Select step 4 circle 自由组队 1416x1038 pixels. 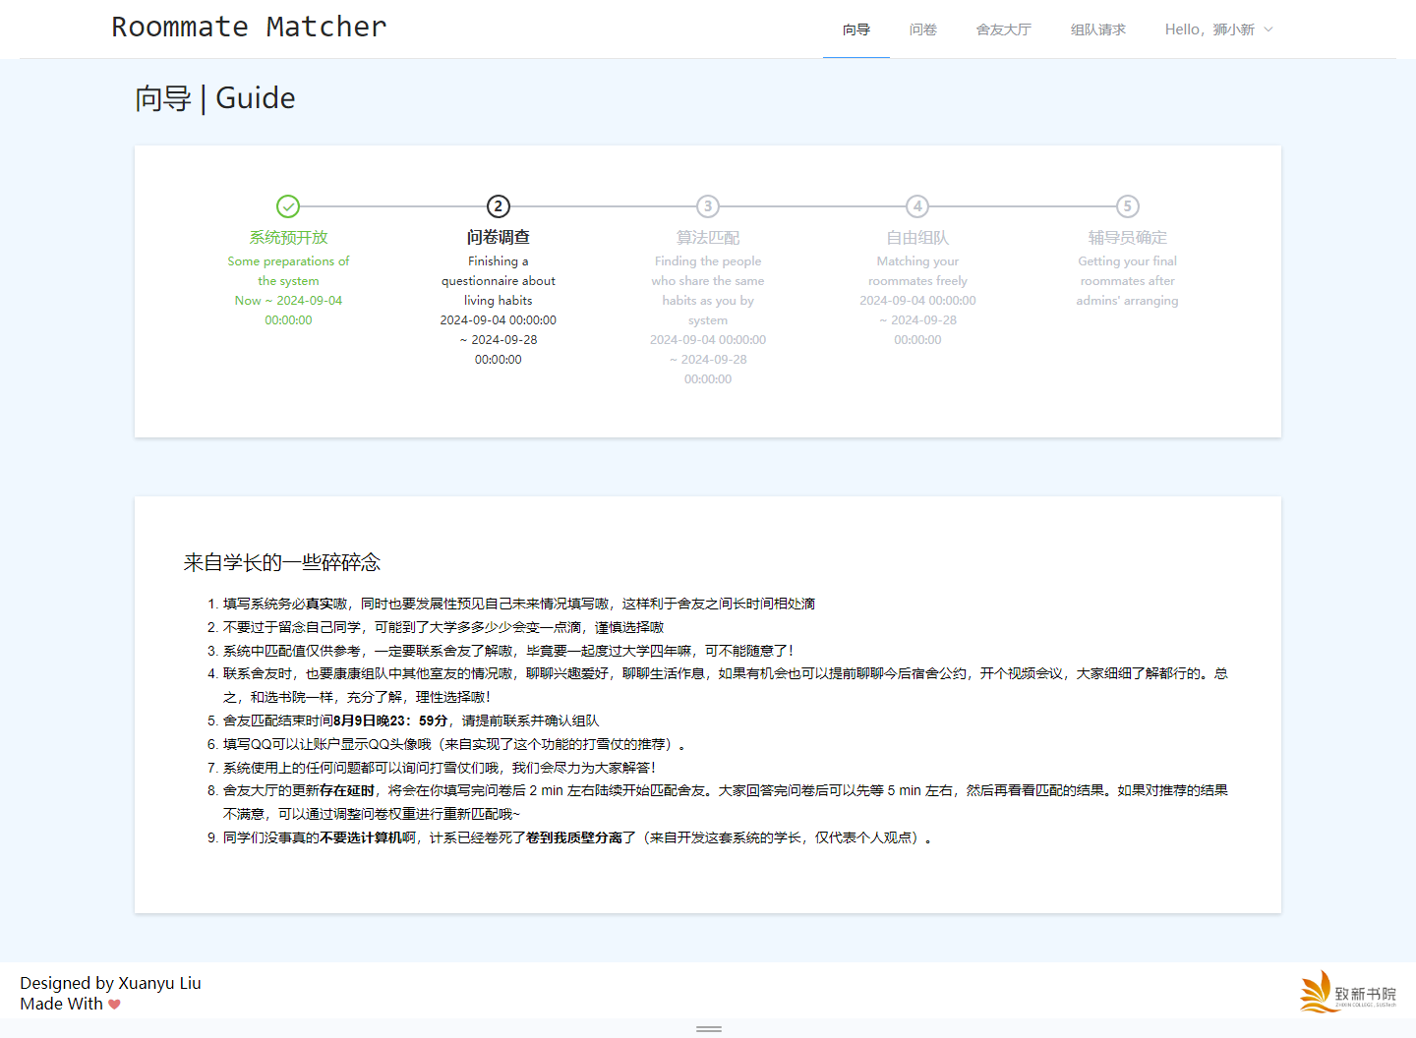pos(917,206)
